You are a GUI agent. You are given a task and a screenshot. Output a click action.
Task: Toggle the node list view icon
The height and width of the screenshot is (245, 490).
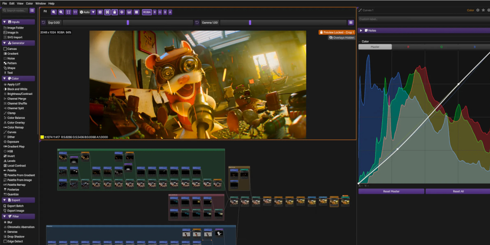(32, 10)
